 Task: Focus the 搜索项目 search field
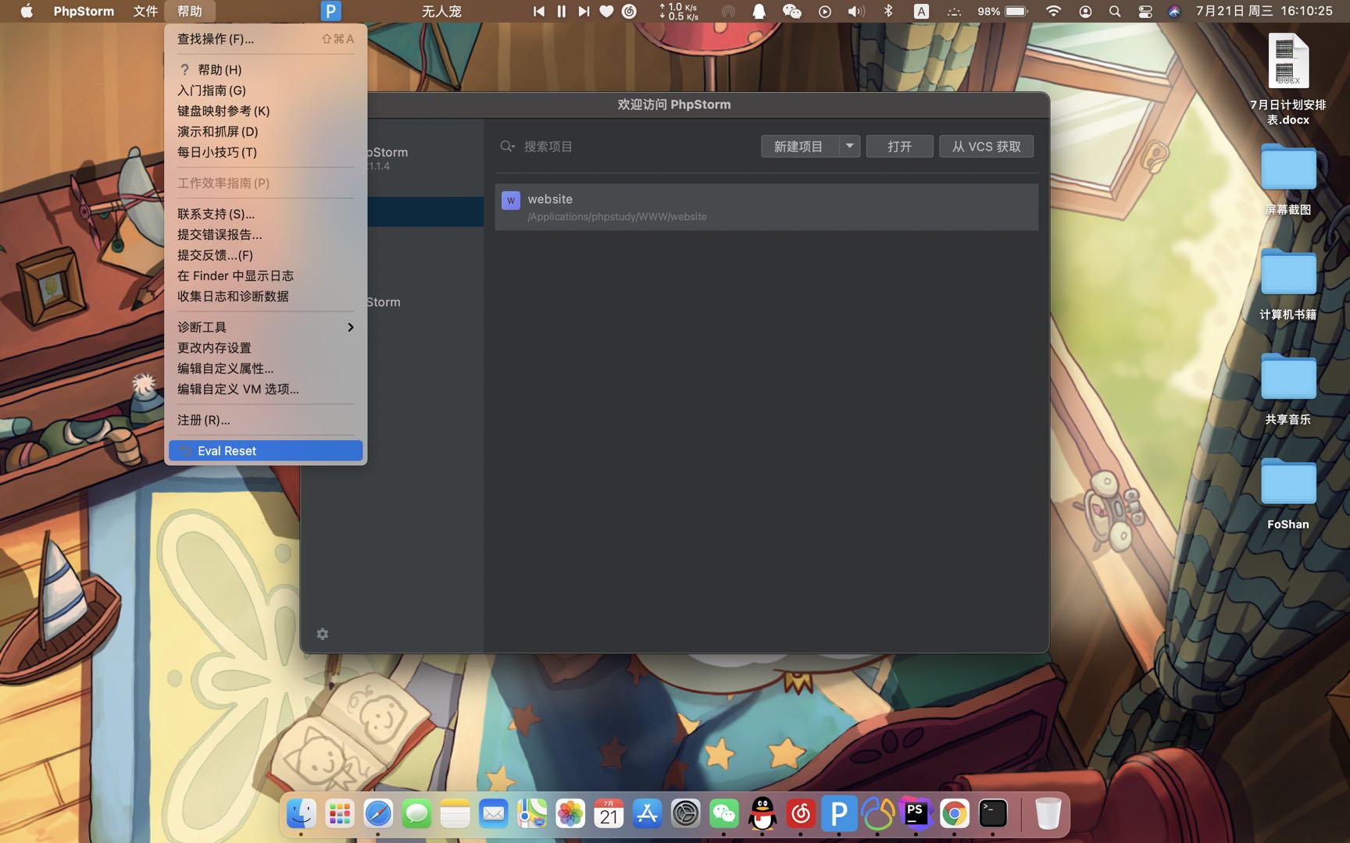tap(625, 146)
